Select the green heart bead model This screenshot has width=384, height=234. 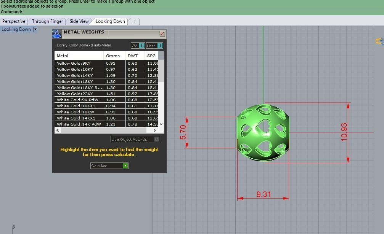(x=263, y=133)
